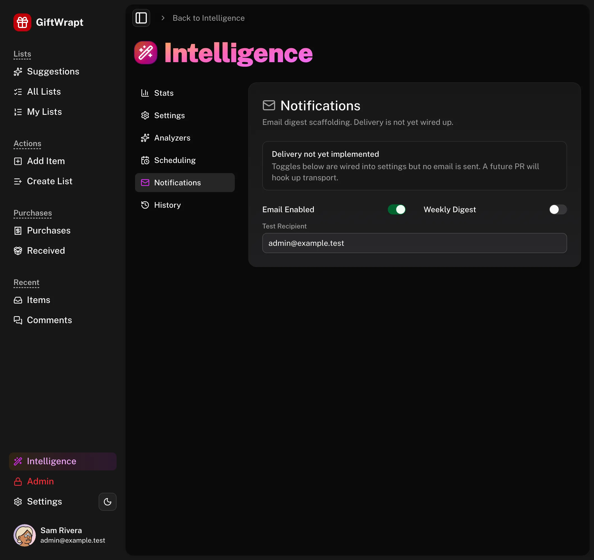Click the Stats bar chart icon
This screenshot has height=560, width=594.
pyautogui.click(x=145, y=93)
